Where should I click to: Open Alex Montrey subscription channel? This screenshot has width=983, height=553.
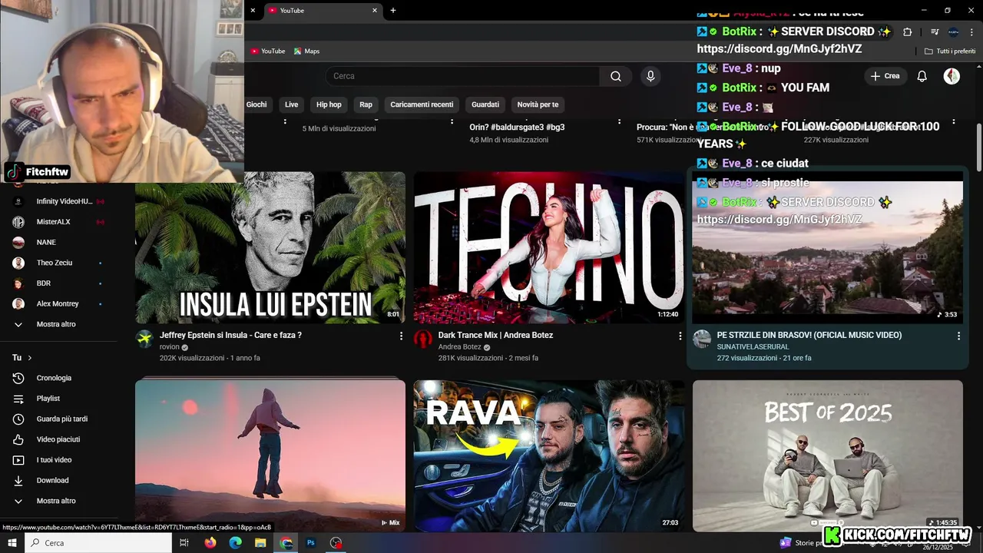coord(58,303)
